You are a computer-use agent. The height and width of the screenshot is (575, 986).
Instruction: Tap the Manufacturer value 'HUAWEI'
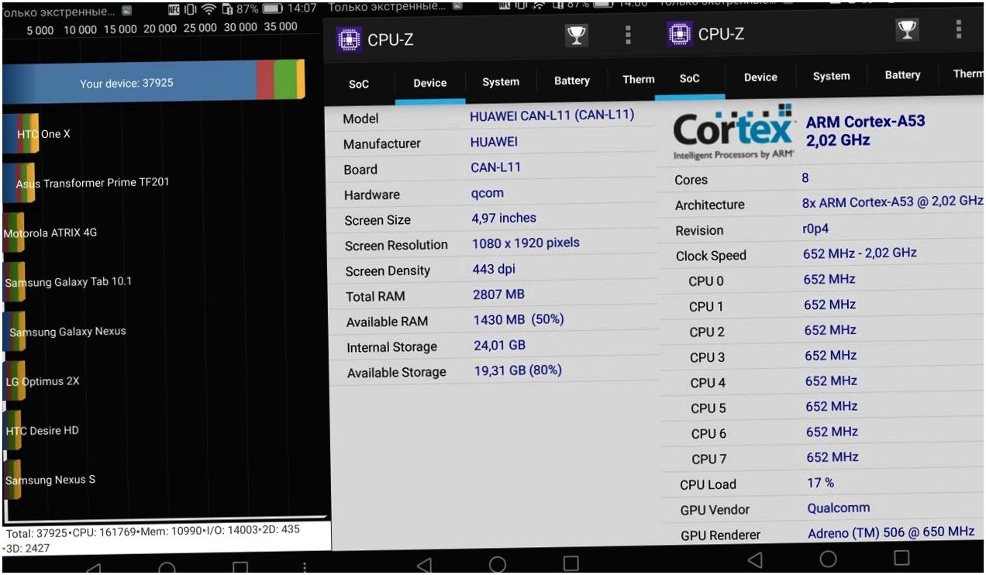click(x=494, y=142)
